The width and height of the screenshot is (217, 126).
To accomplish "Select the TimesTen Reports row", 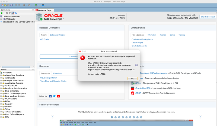I will pos(13,112).
